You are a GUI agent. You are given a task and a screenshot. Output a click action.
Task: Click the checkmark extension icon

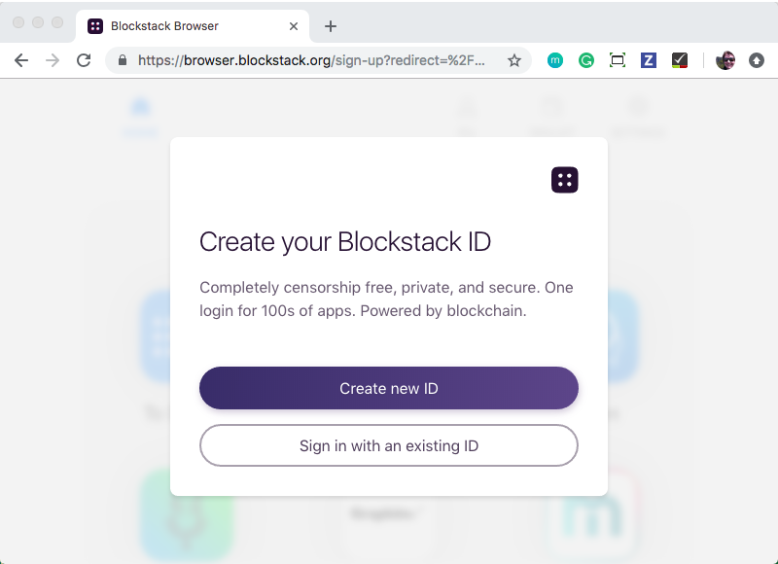click(x=680, y=60)
